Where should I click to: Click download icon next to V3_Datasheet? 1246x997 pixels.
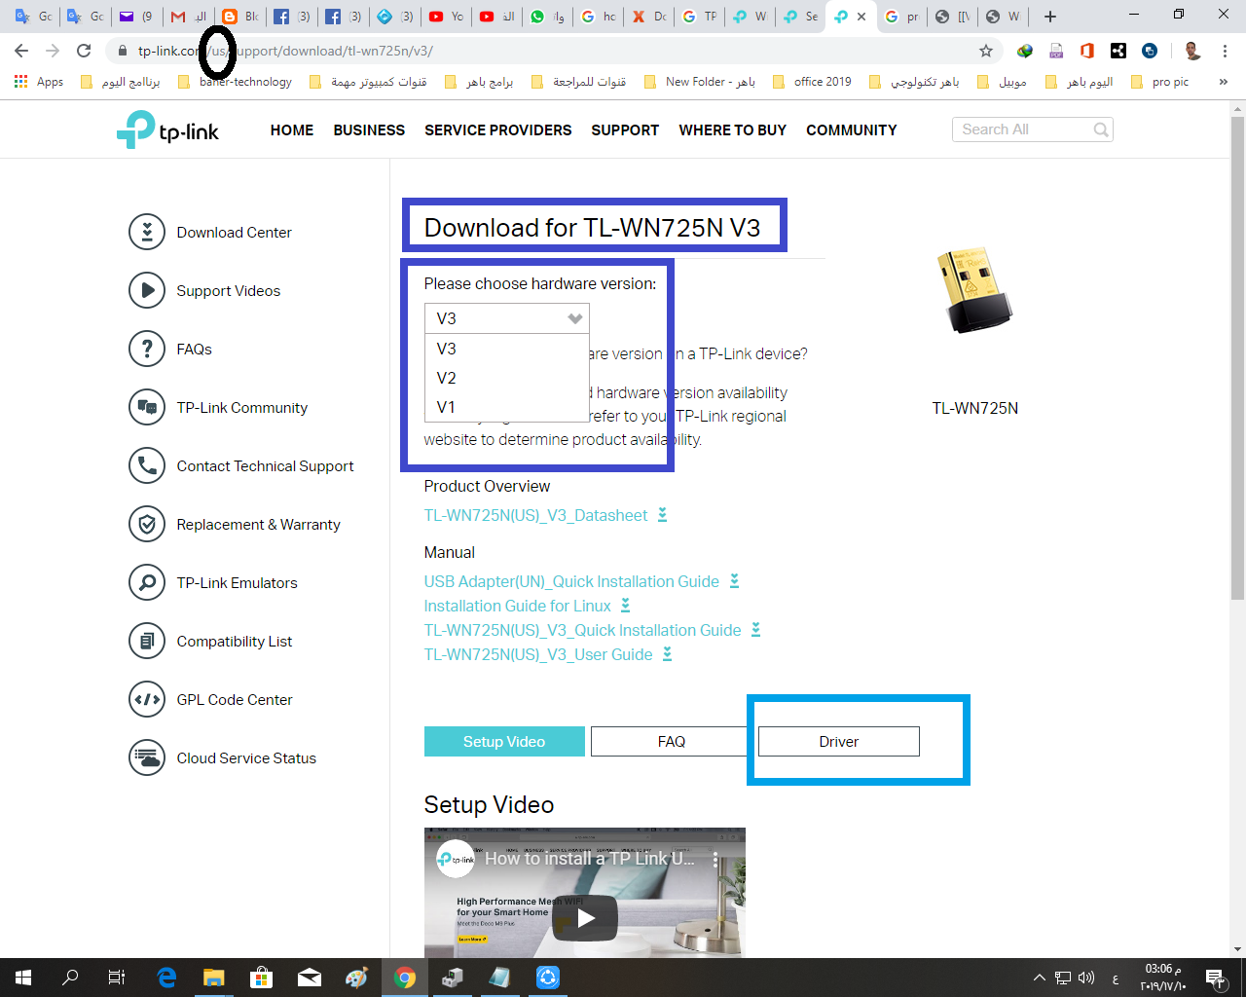[663, 515]
